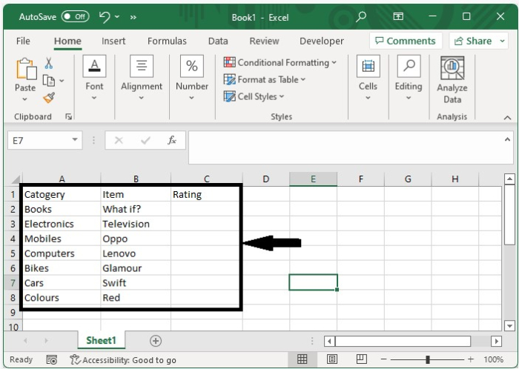Select column header F
This screenshot has width=519, height=369.
(x=361, y=179)
